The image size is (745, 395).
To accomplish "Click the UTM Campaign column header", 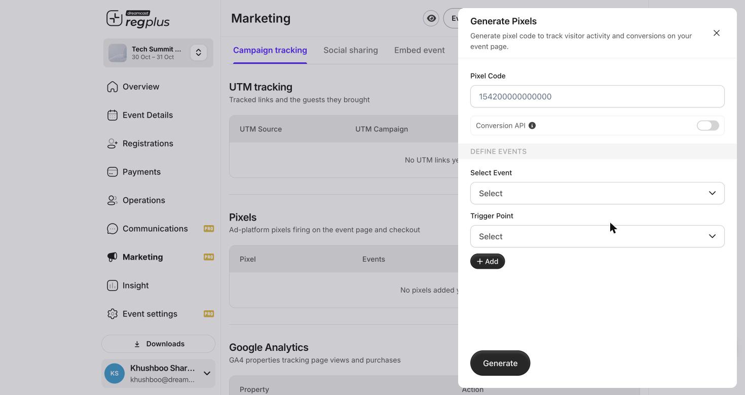I will (x=382, y=129).
